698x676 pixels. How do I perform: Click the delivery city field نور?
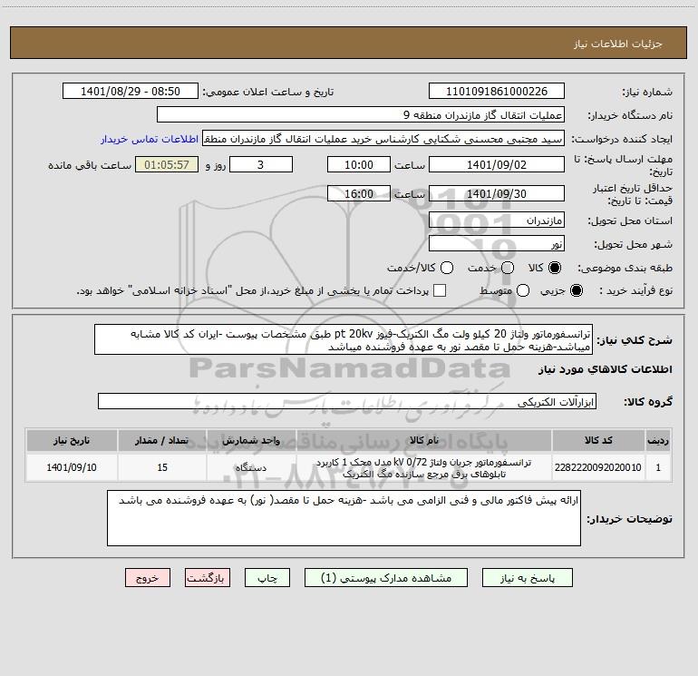tap(497, 244)
